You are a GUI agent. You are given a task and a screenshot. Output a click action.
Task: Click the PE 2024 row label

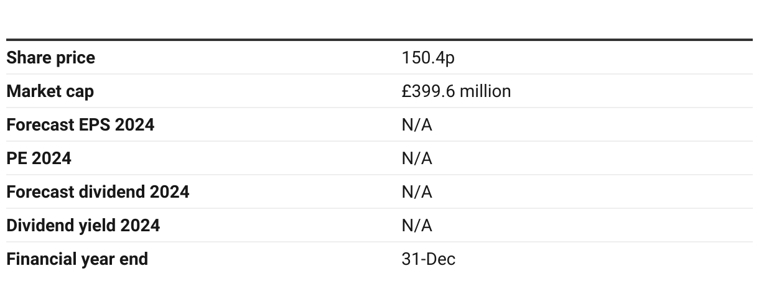click(x=39, y=159)
